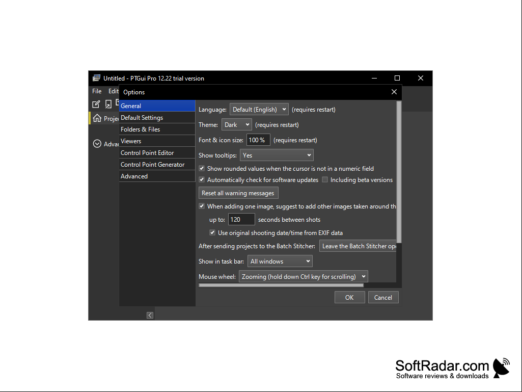Open the Batch Stitcher behavior dropdown

pyautogui.click(x=358, y=246)
